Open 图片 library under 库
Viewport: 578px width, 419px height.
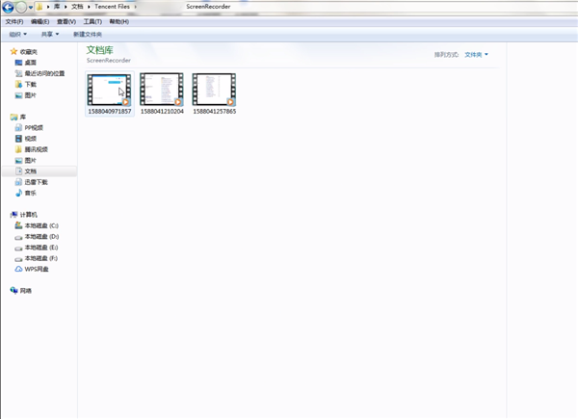25,161
